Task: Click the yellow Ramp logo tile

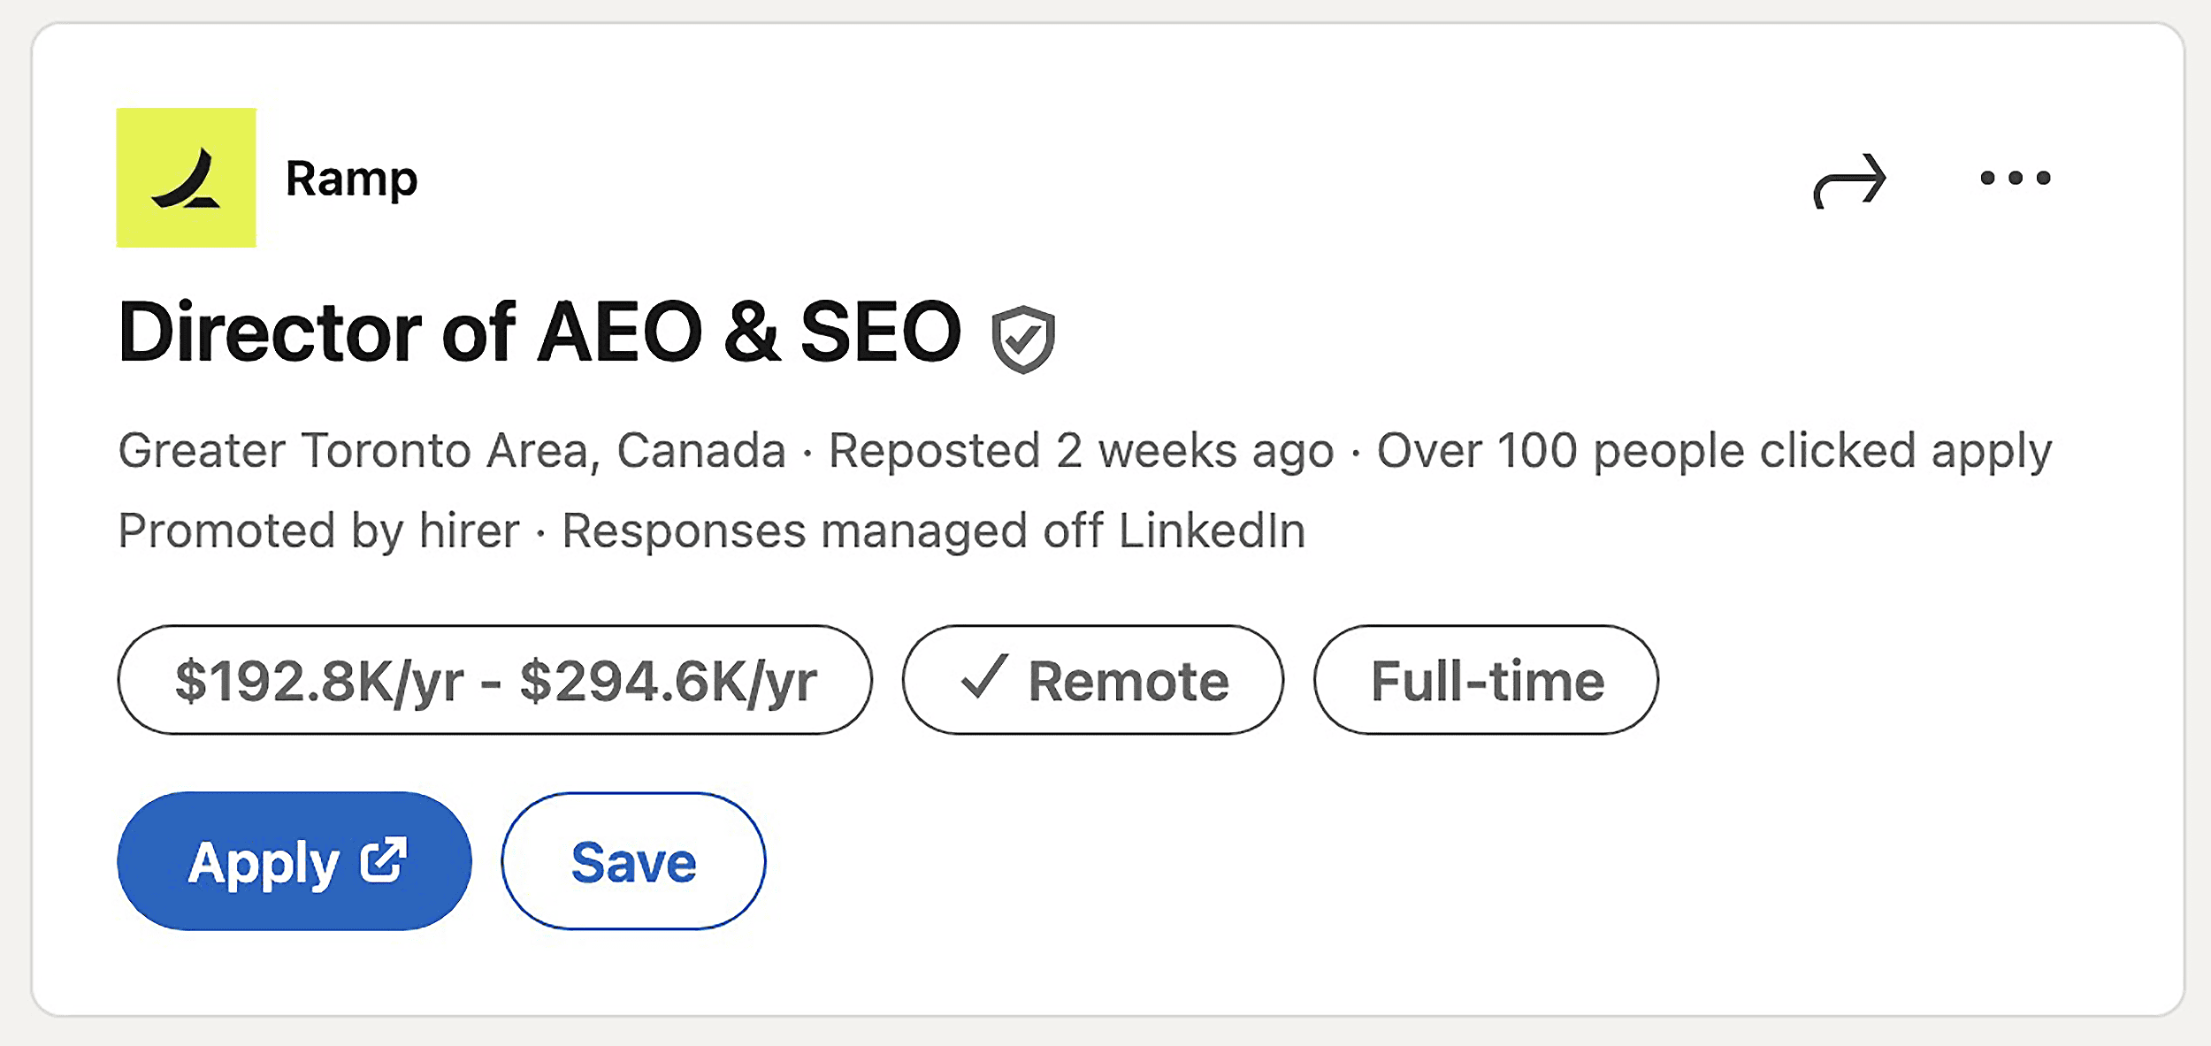Action: click(x=186, y=177)
